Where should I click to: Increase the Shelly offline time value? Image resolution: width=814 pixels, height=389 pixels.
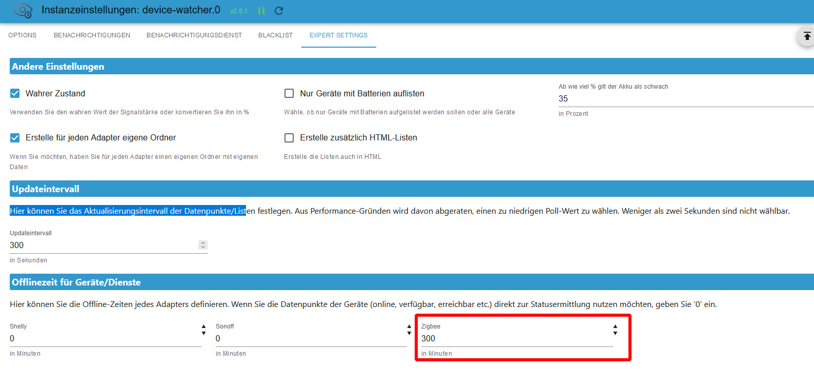click(x=203, y=326)
